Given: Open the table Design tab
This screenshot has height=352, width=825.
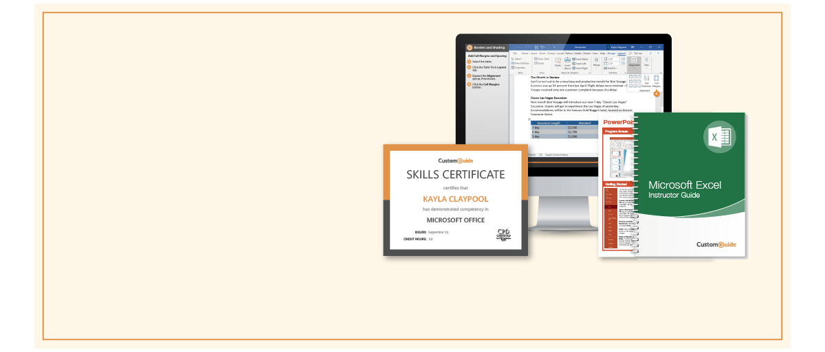Looking at the screenshot, I should [611, 53].
